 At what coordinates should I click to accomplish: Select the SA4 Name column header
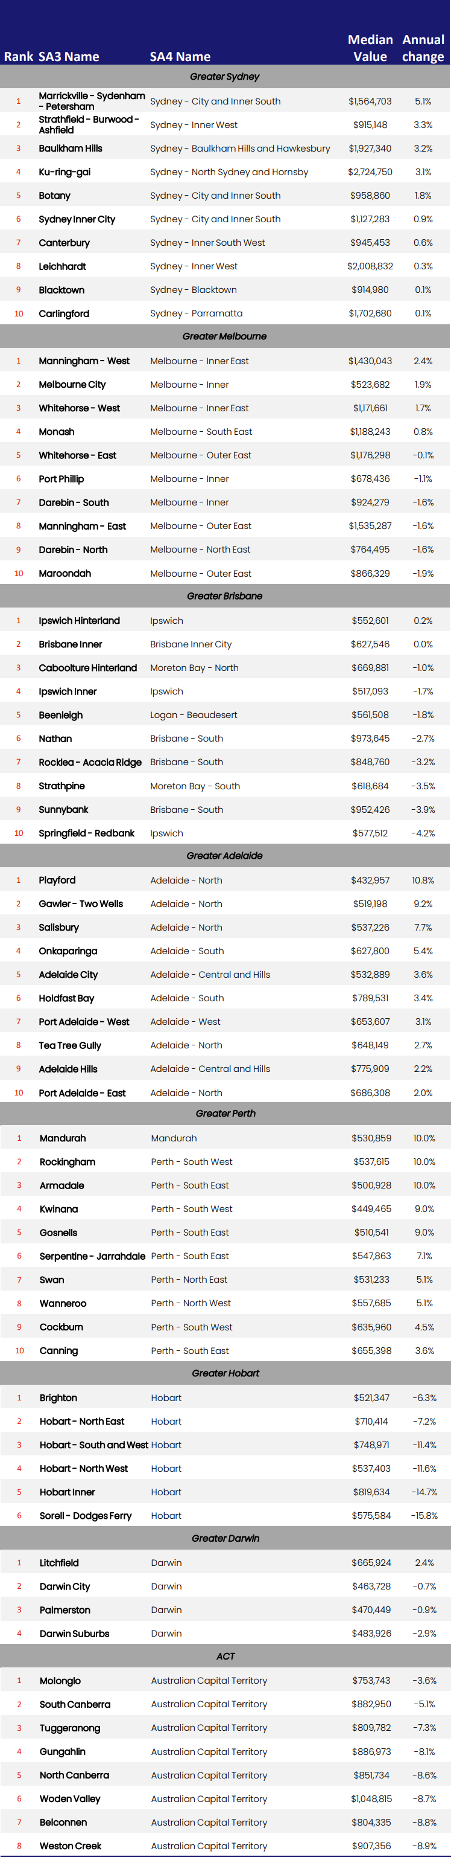(x=180, y=57)
